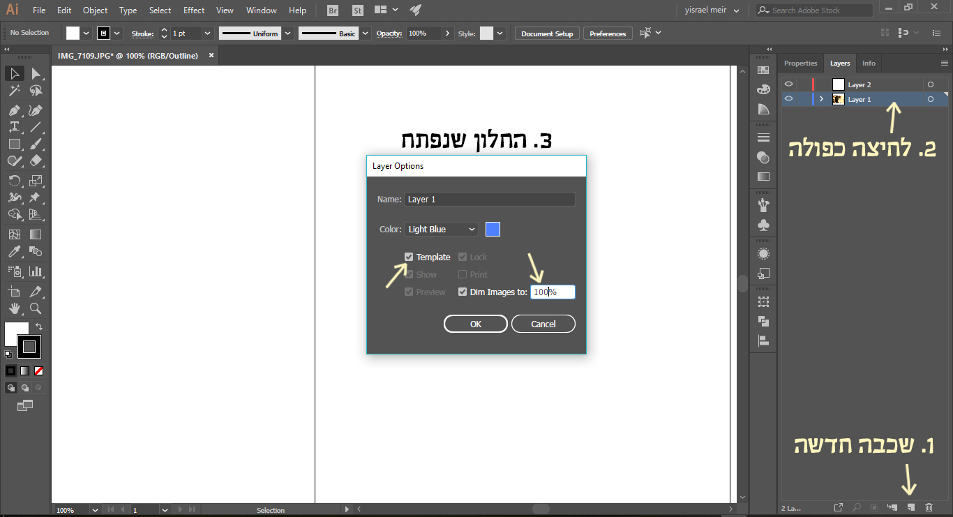
Task: Select the Zoom tool
Action: [x=36, y=308]
